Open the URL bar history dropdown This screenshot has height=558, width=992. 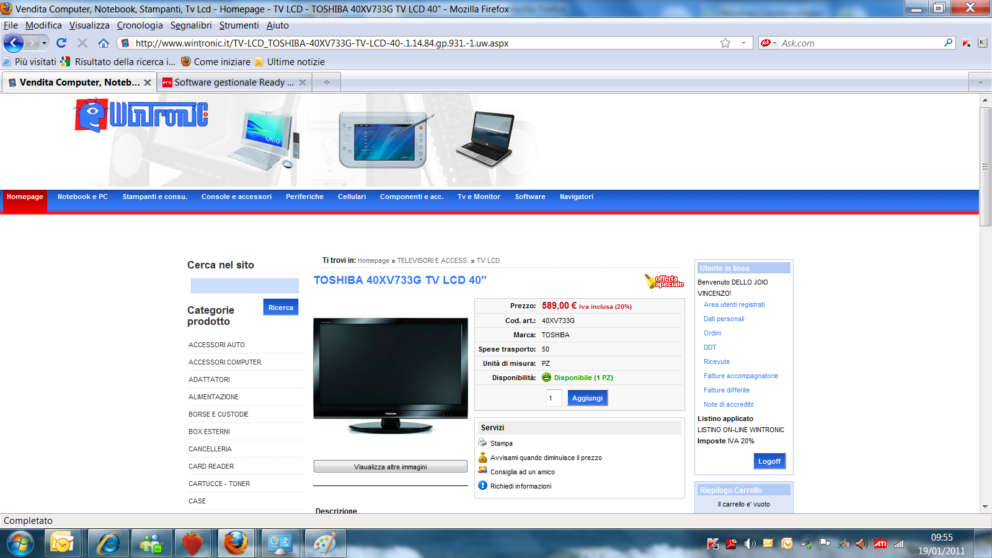tap(743, 43)
